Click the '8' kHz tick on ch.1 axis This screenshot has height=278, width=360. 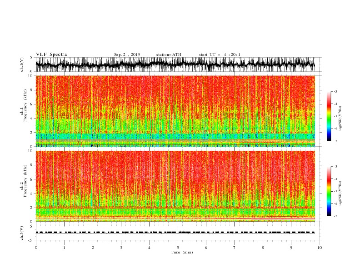31,90
